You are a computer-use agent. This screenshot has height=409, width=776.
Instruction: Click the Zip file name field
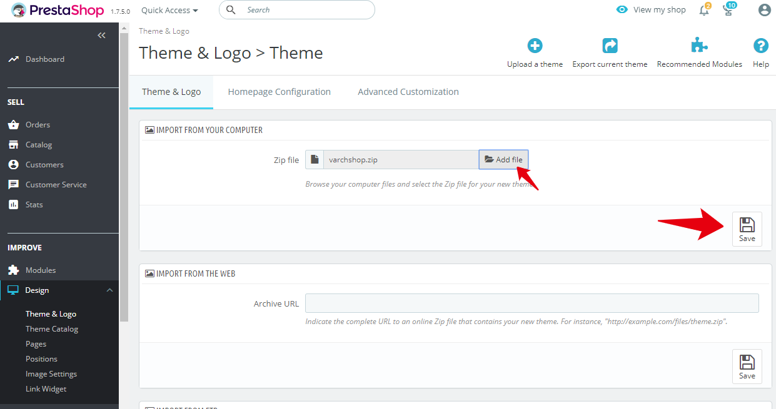[x=401, y=160]
